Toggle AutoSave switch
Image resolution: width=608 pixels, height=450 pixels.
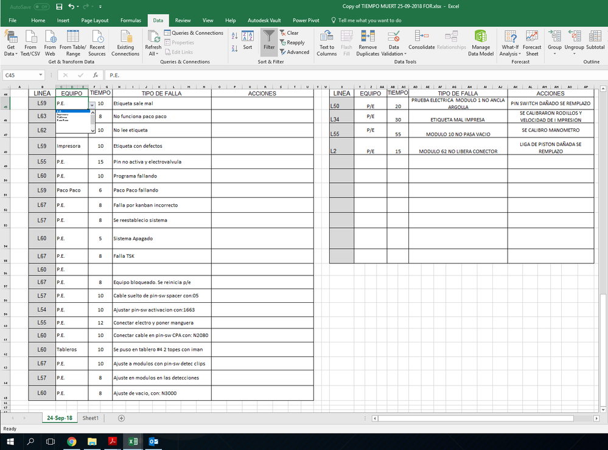pos(41,7)
